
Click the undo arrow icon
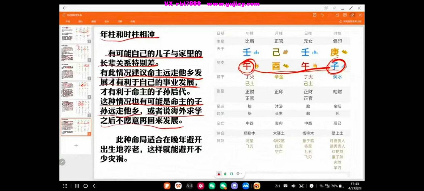coord(322,15)
